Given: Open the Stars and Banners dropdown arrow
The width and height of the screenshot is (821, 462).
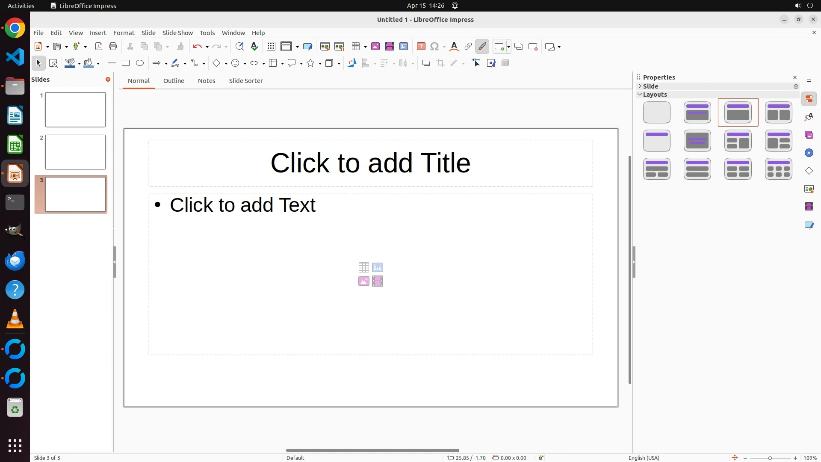Looking at the screenshot, I should point(320,64).
